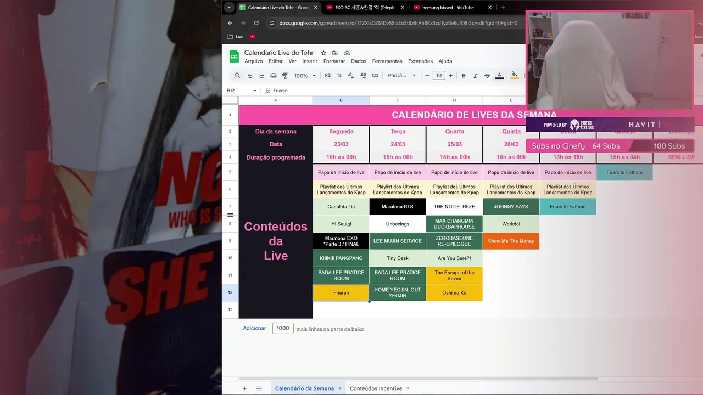
Task: Open the all sheets list icon
Action: (259, 388)
